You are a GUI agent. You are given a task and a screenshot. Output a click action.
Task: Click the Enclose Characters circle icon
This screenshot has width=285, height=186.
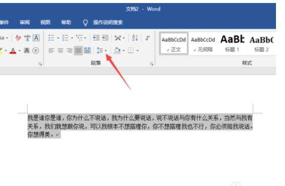[36, 51]
